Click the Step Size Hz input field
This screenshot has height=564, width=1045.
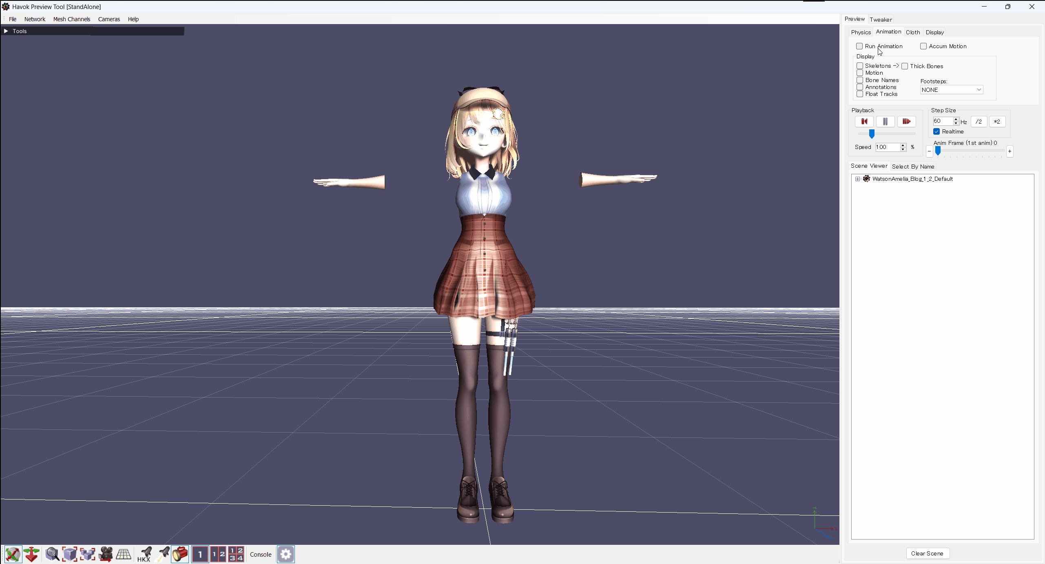tap(943, 121)
